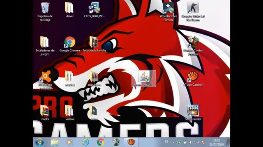Image resolution: width=263 pixels, height=147 pixels.
Task: Select the driver folder
Action: pos(69,10)
